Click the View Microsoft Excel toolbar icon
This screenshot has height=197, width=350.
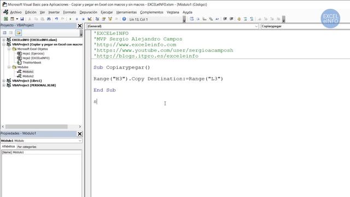pos(6,19)
